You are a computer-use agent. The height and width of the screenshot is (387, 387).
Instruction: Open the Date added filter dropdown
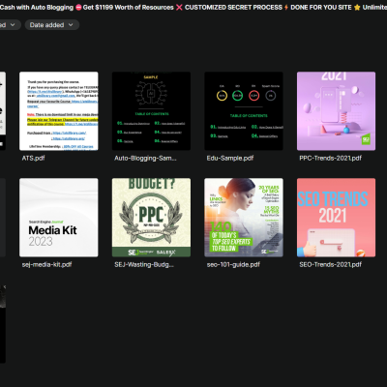point(52,25)
